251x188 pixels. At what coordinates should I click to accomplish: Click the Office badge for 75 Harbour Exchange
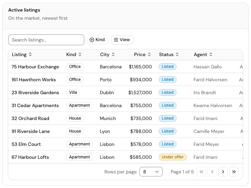75,67
